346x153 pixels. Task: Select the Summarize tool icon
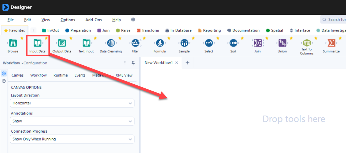tap(331, 43)
